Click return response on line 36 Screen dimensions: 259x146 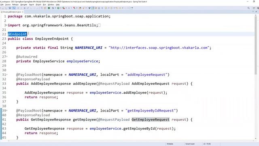41,97
